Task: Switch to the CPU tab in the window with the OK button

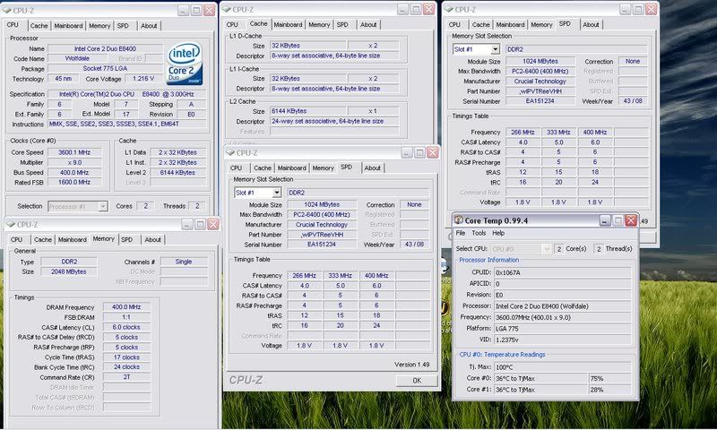Action: click(x=236, y=168)
